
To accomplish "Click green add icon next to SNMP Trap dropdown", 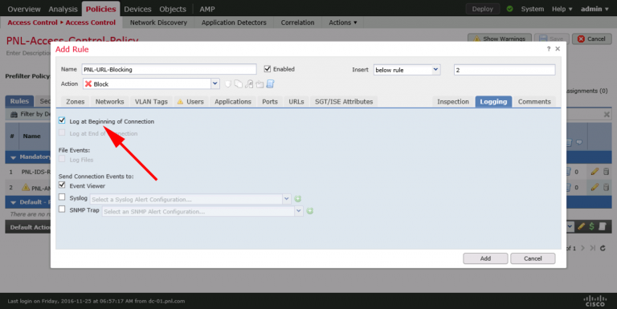I will point(310,211).
